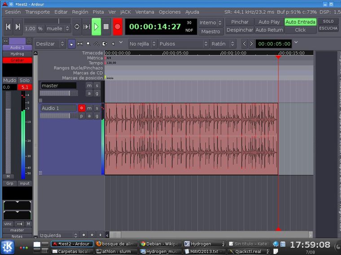The width and height of the screenshot is (341, 255).
Task: Click the Despinchar button
Action: pyautogui.click(x=240, y=30)
